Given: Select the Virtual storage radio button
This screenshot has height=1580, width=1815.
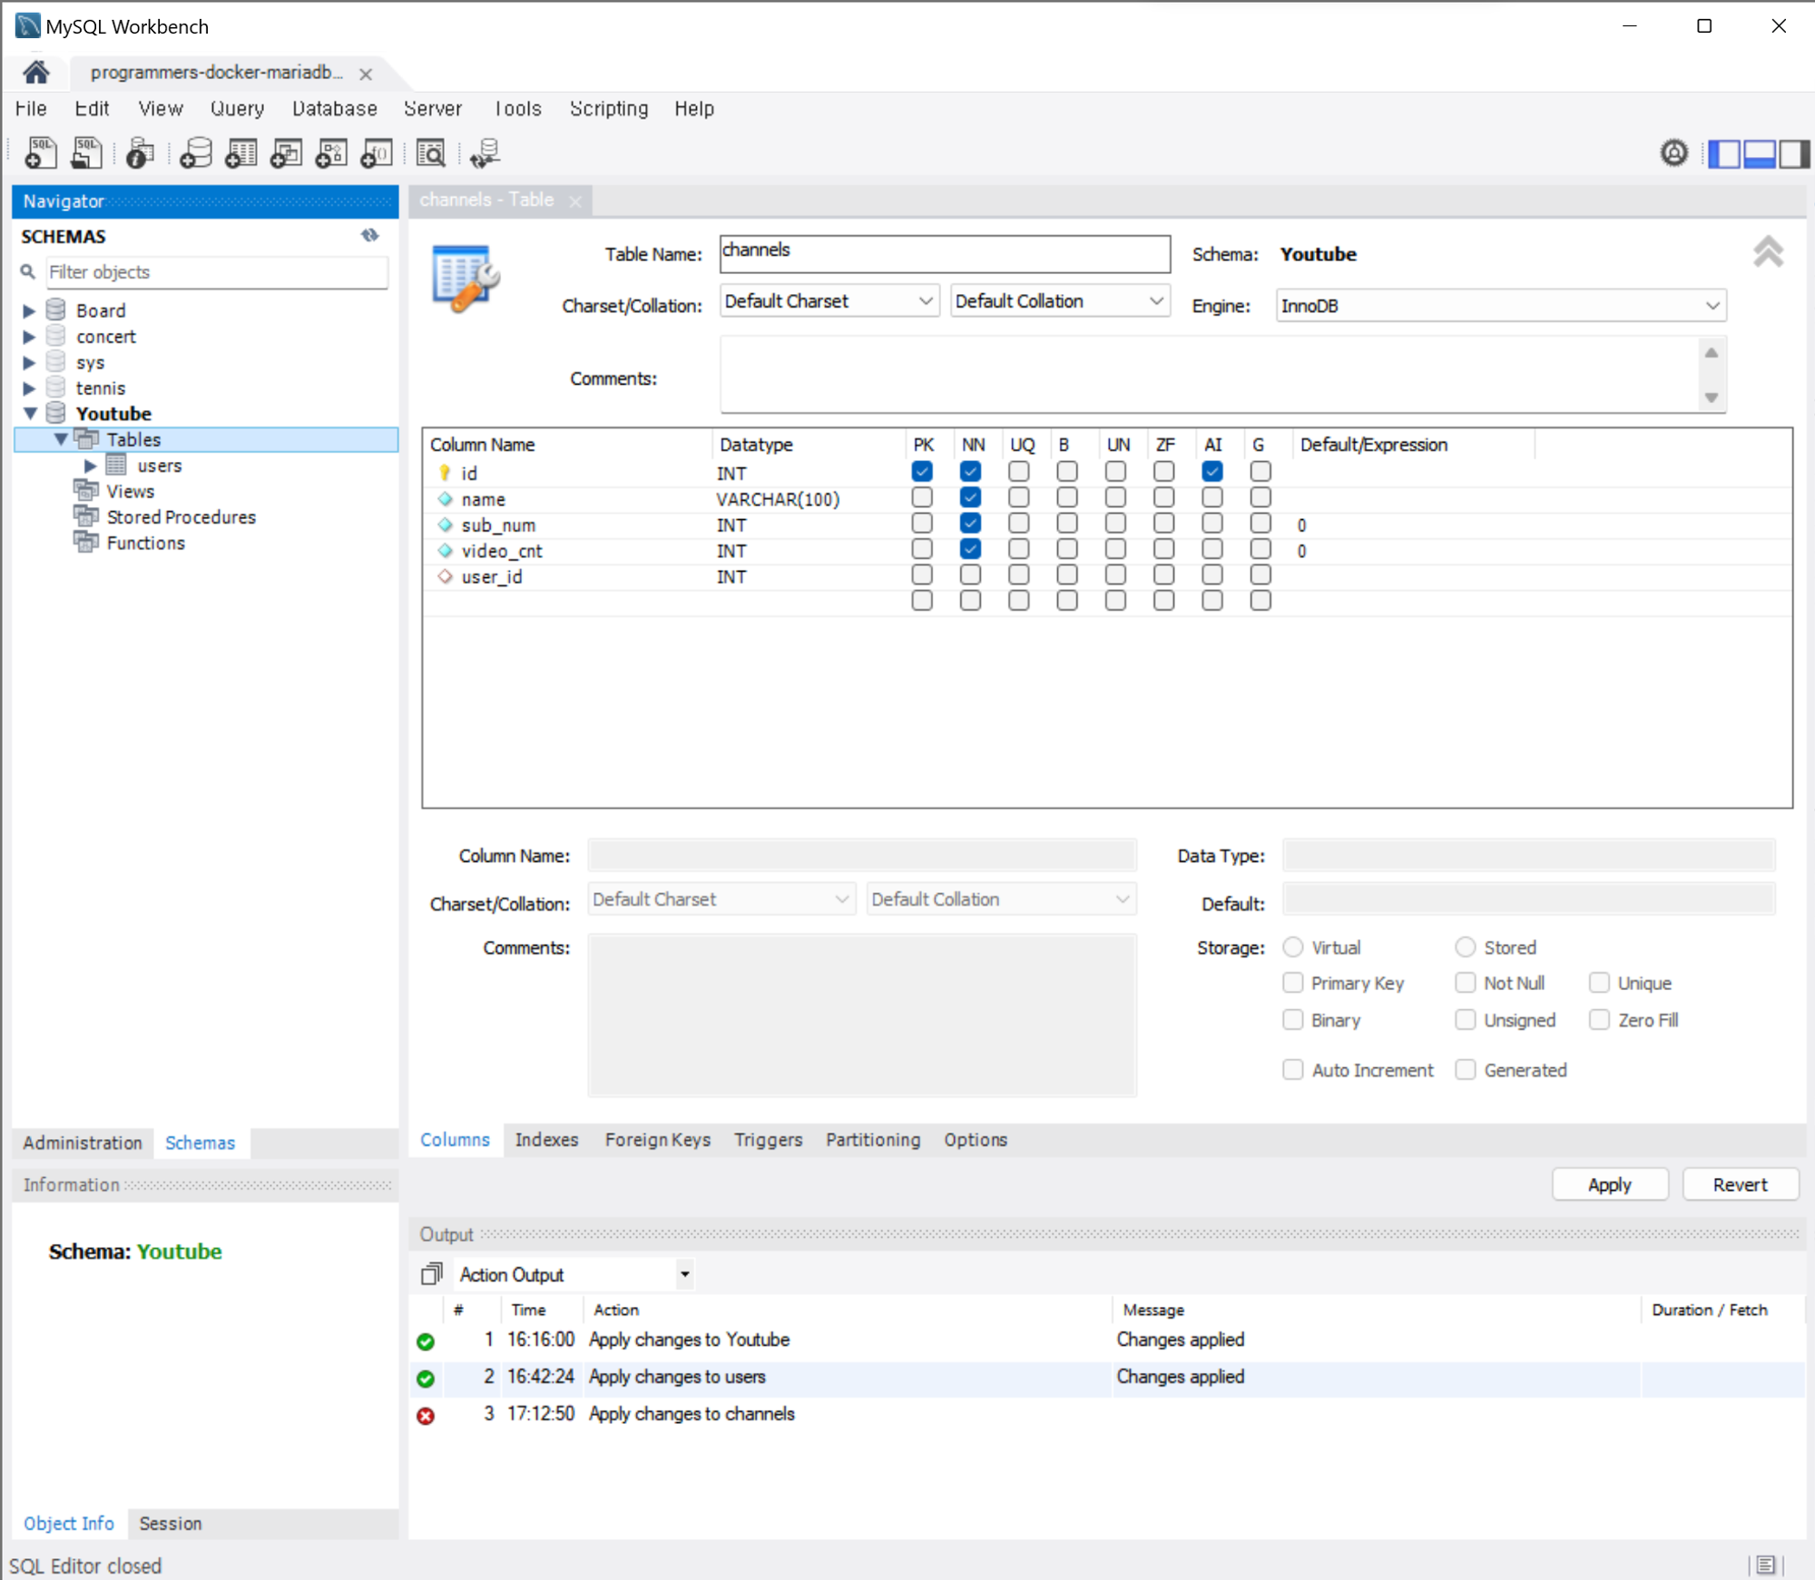Looking at the screenshot, I should (x=1293, y=947).
